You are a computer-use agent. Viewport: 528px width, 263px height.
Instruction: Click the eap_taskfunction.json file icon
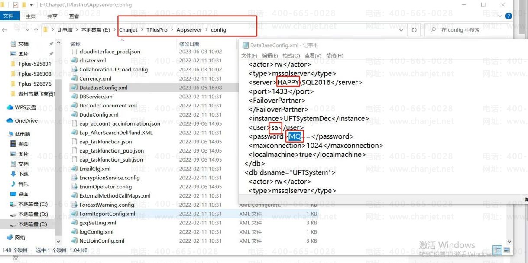(74, 142)
